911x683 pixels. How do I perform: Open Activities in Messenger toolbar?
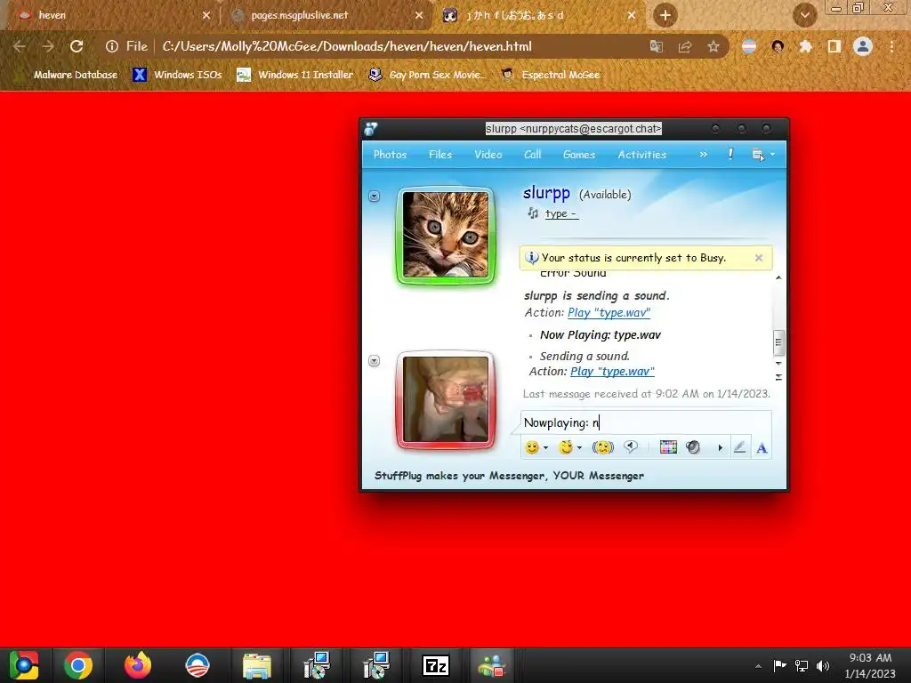(642, 155)
